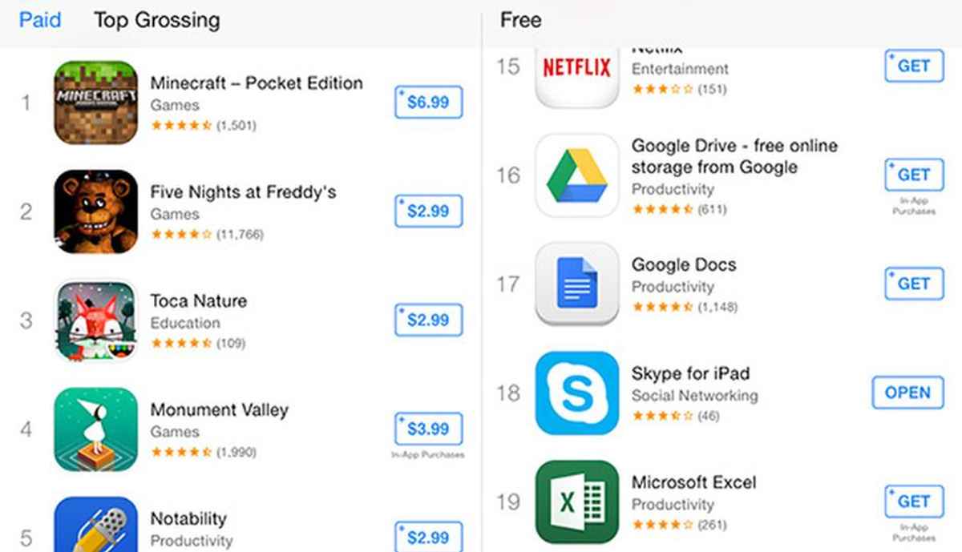Click the Monument Valley app icon
The width and height of the screenshot is (962, 552).
click(x=95, y=429)
